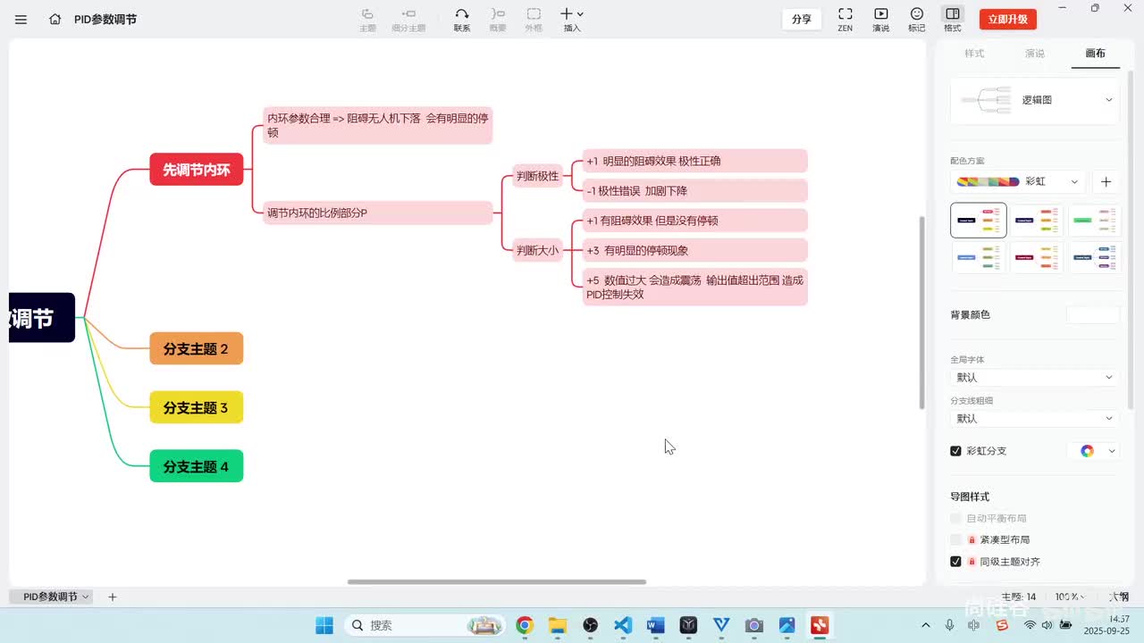Select the '内环参数合理' topic node

[378, 125]
